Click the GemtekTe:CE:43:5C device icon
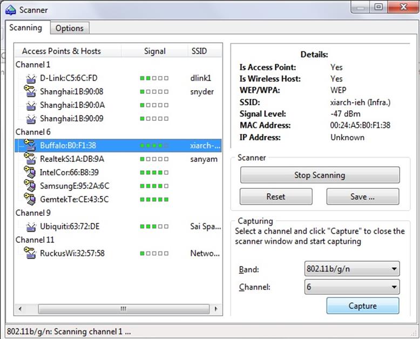 pyautogui.click(x=30, y=199)
